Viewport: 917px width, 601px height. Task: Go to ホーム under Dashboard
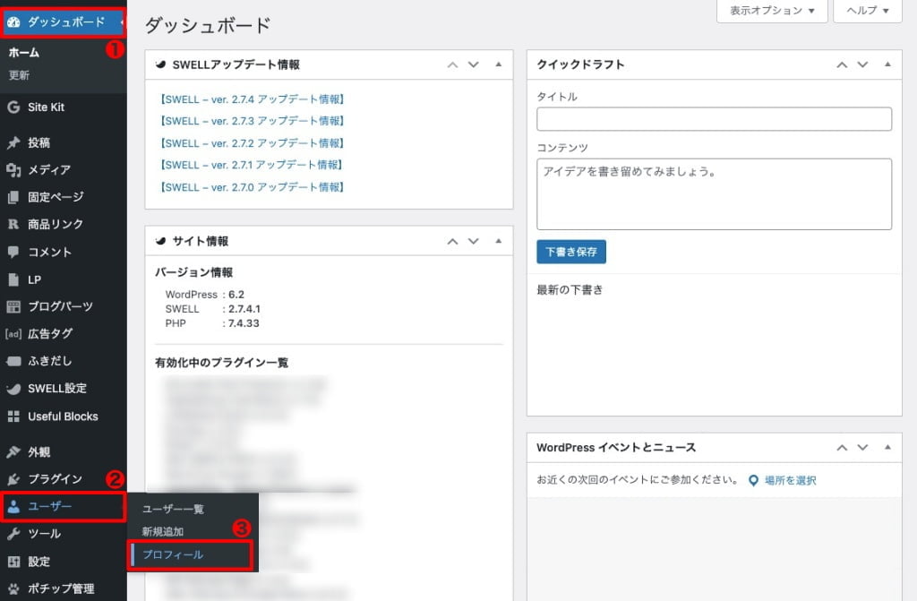[x=24, y=53]
